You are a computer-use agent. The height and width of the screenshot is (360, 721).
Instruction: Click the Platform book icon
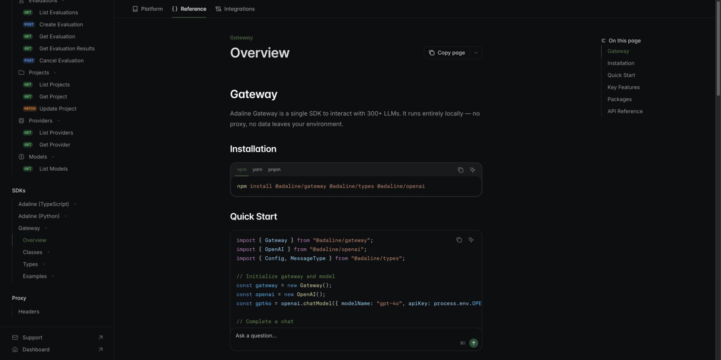pos(135,9)
